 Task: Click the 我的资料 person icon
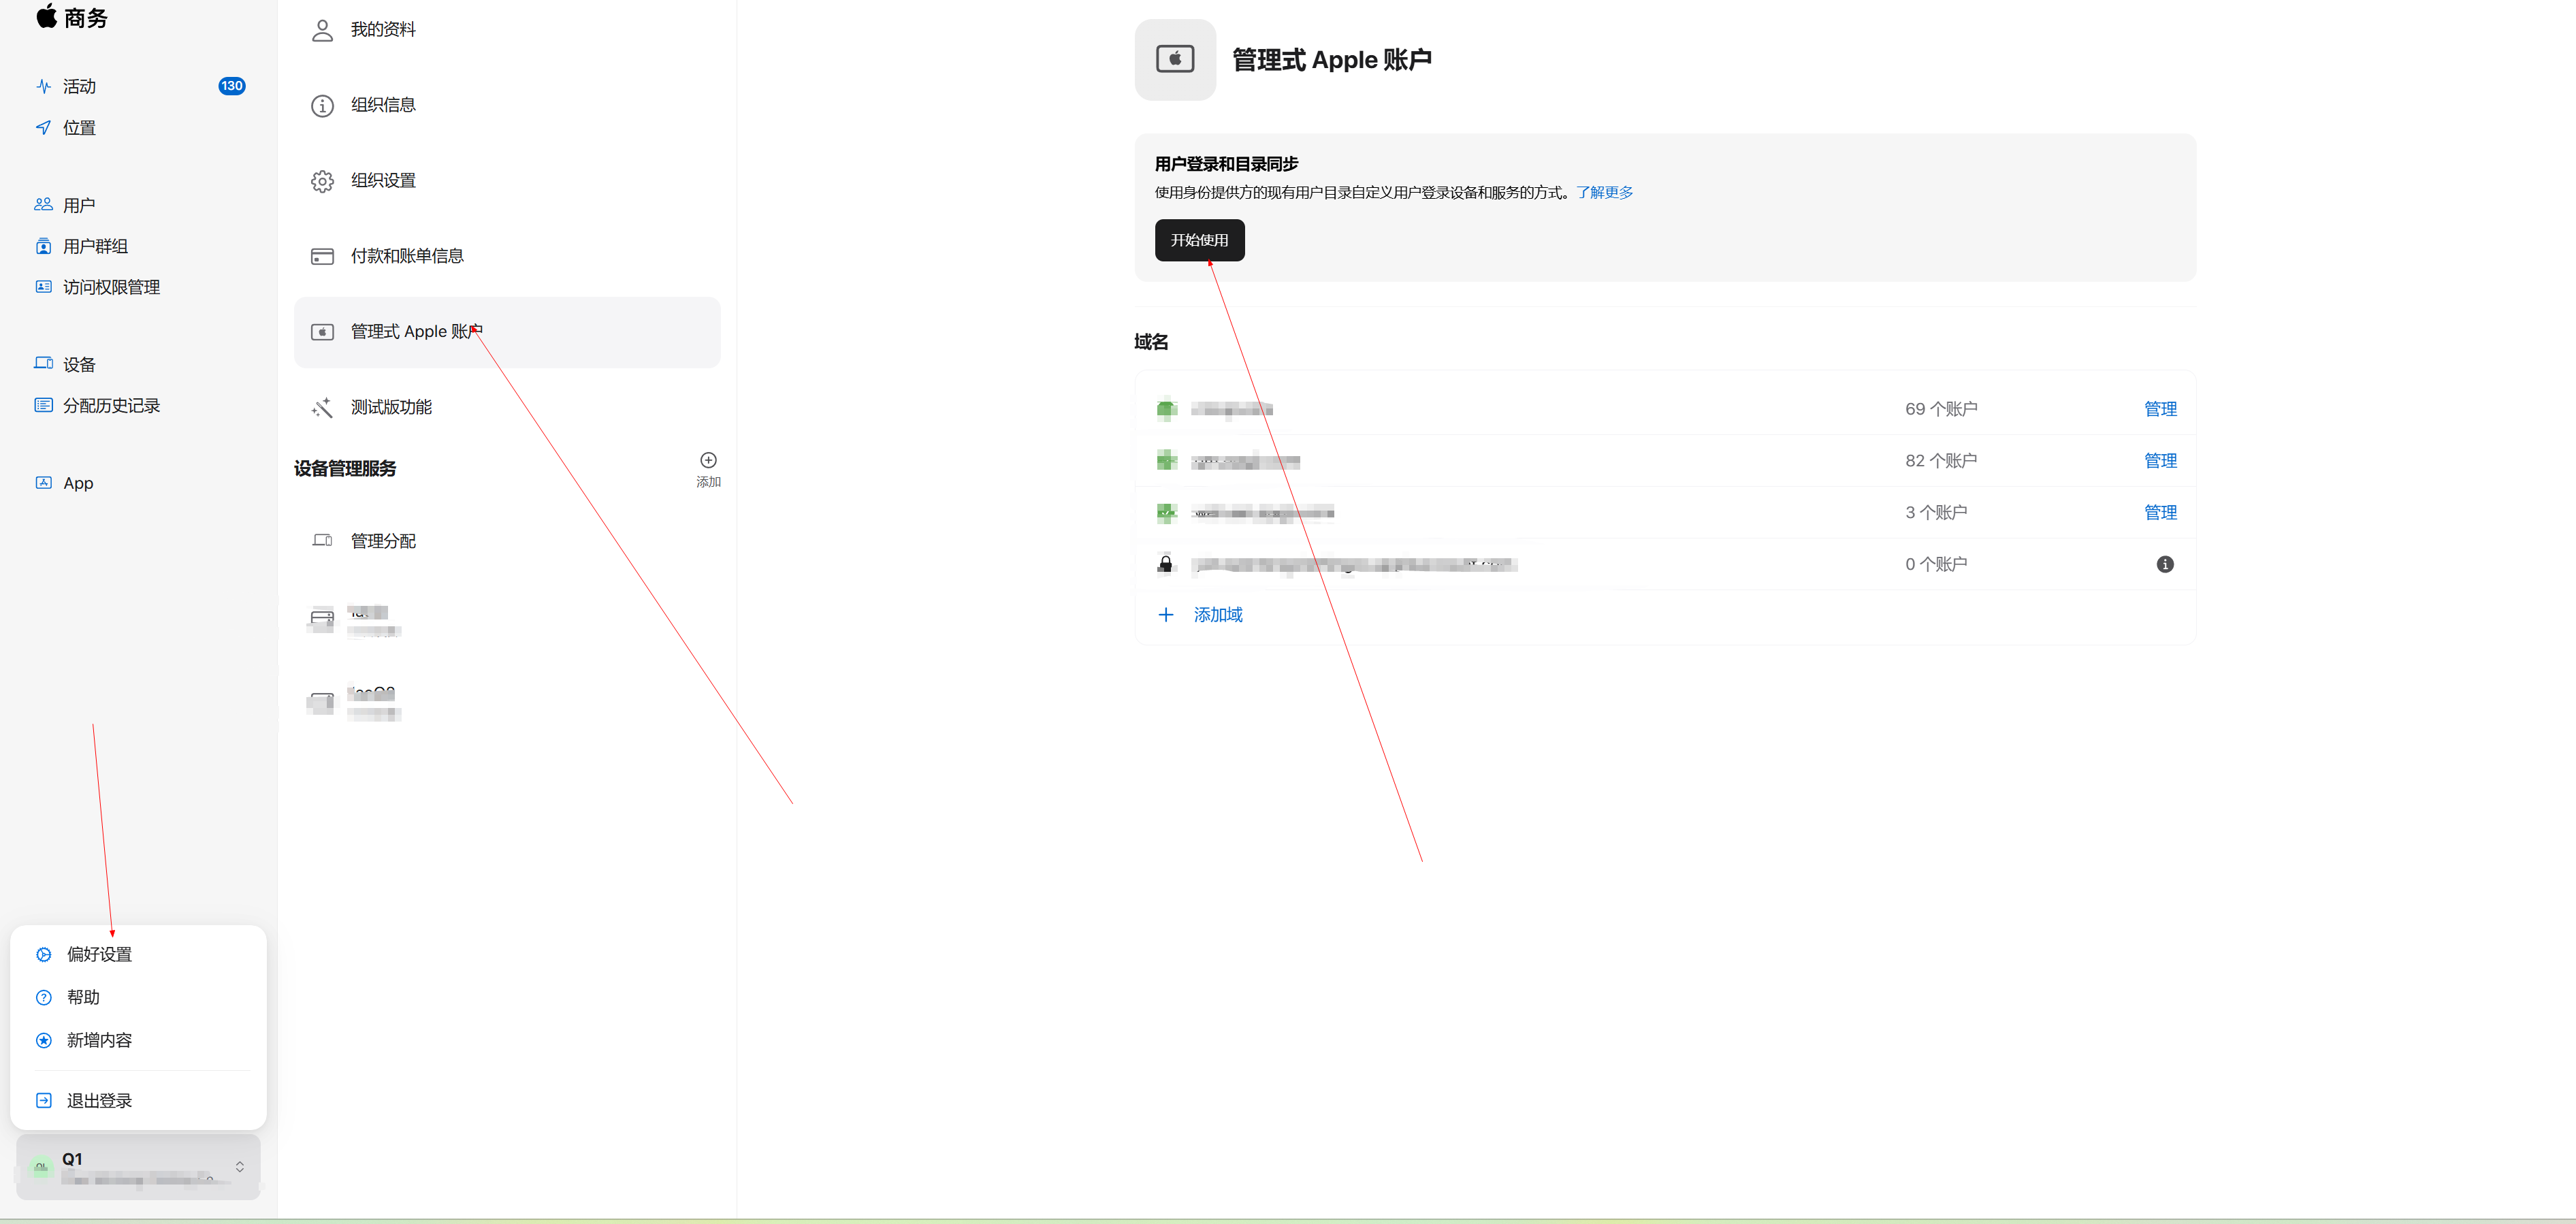pos(322,31)
